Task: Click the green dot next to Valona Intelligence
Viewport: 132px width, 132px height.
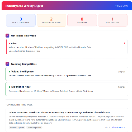Action: [x=9, y=72]
